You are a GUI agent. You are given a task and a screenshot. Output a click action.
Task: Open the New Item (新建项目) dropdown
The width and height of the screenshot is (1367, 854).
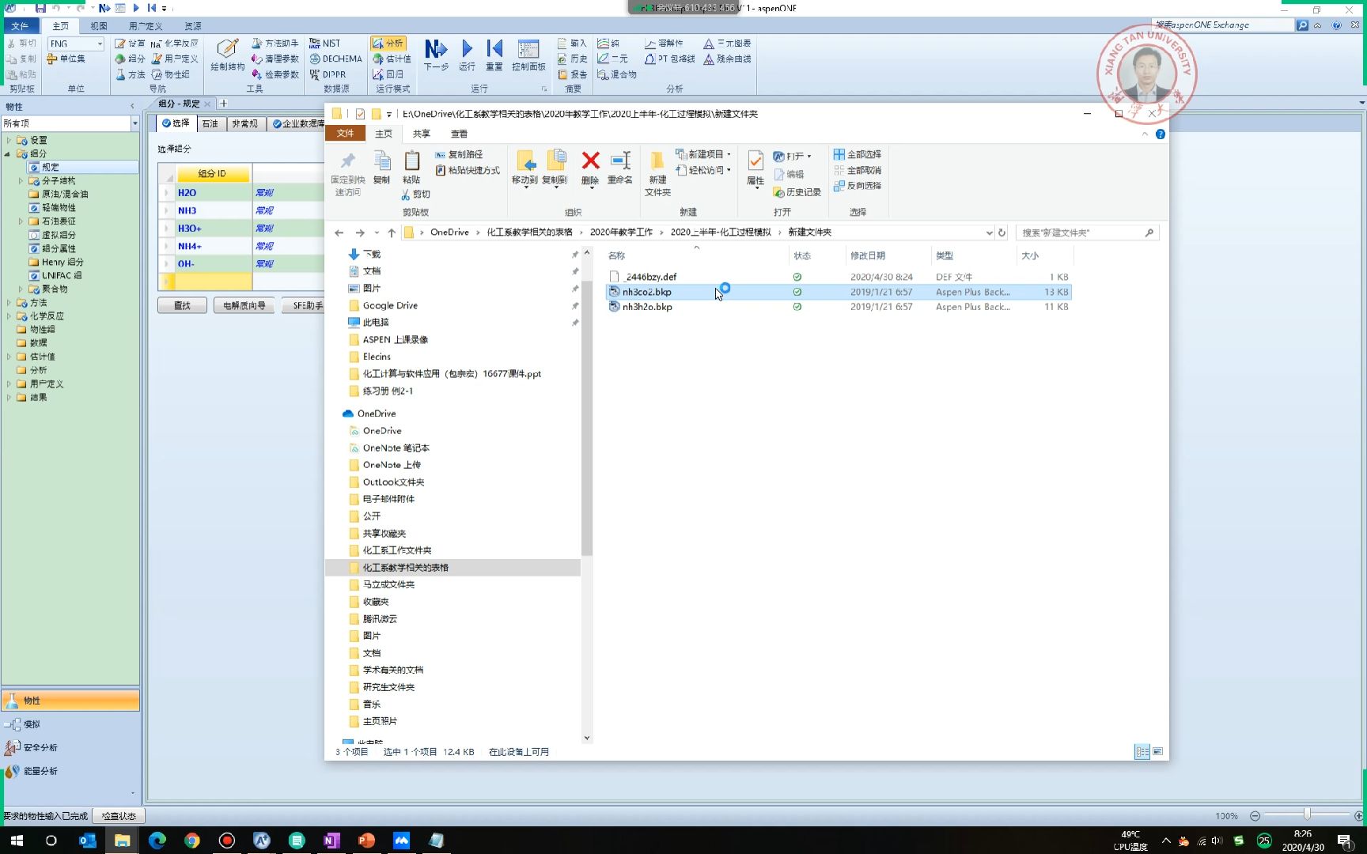click(703, 154)
